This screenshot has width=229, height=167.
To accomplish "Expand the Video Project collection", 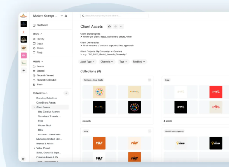I will click(x=34, y=148).
